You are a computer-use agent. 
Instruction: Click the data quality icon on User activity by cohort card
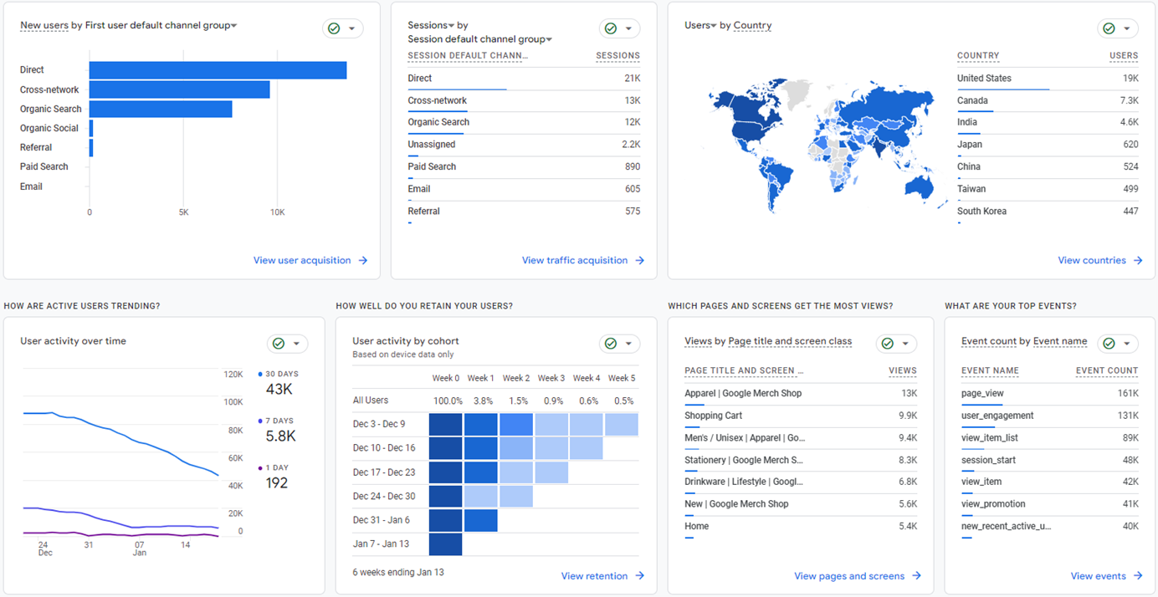(610, 343)
